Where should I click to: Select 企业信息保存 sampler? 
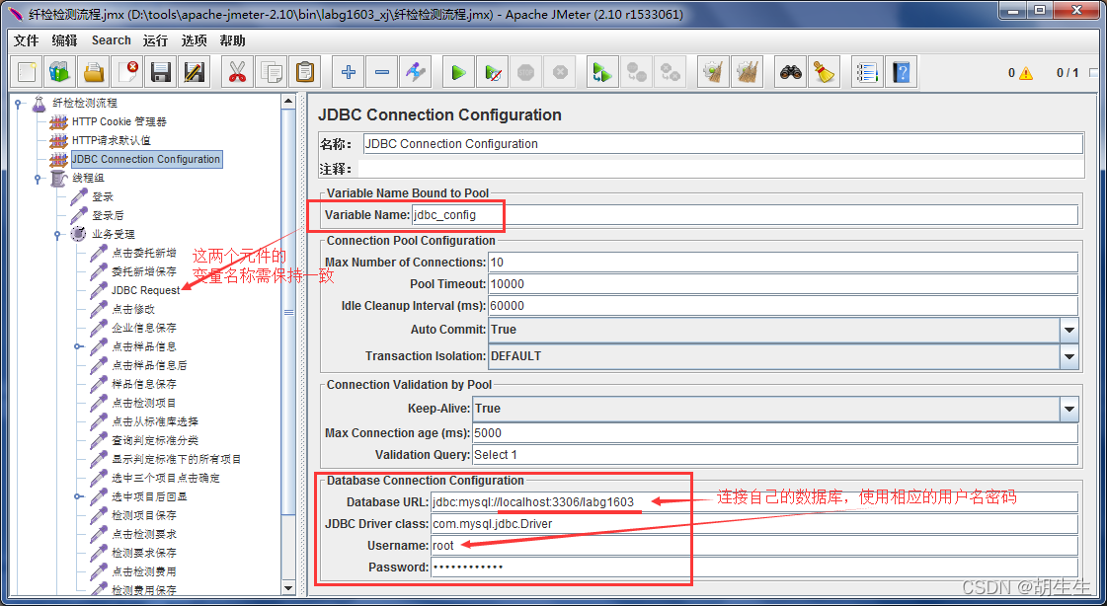point(144,328)
